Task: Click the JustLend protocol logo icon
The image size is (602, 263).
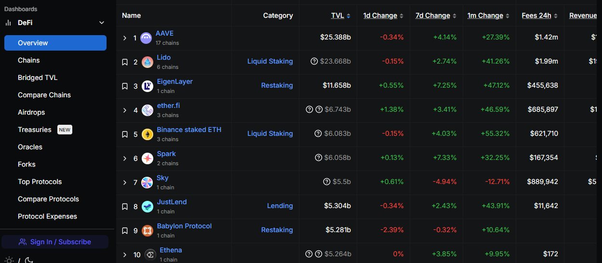Action: 147,207
